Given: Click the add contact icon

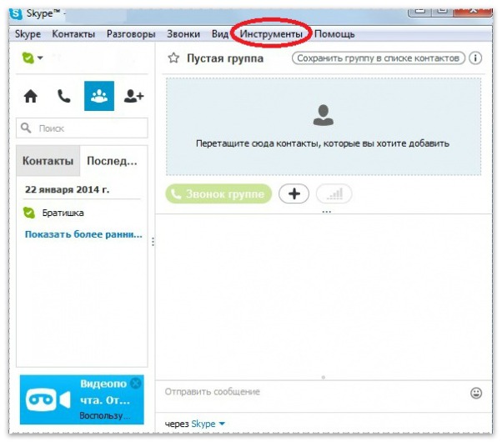Looking at the screenshot, I should tap(133, 96).
